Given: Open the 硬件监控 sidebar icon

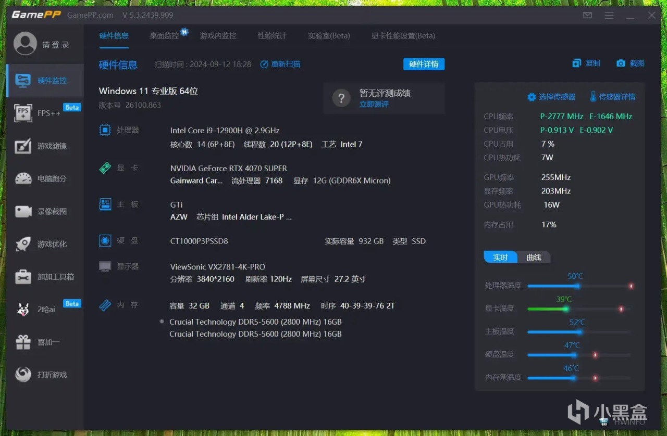Looking at the screenshot, I should pyautogui.click(x=23, y=80).
